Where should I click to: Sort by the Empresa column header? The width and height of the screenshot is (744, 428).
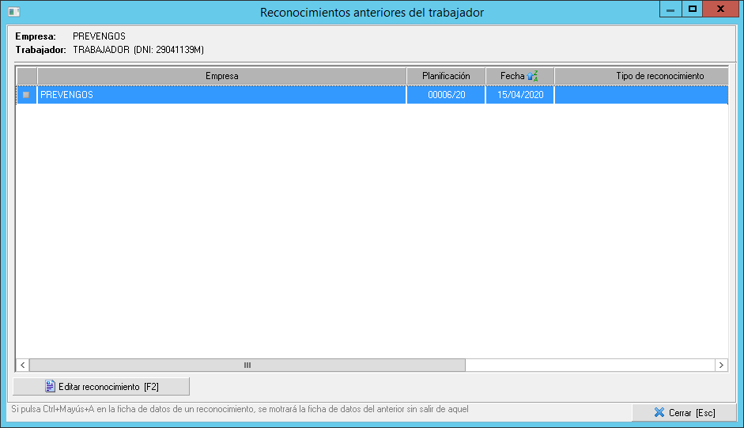coord(221,76)
